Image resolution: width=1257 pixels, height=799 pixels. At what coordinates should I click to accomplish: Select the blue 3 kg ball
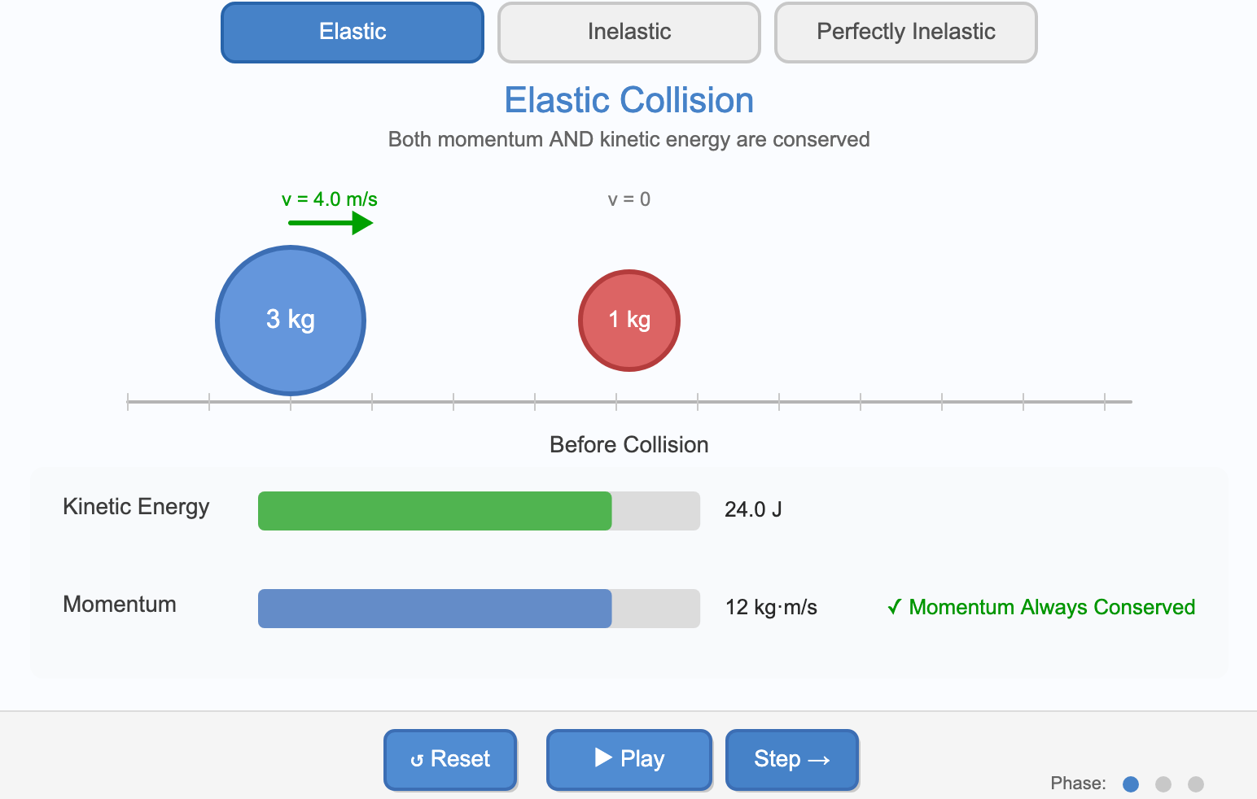click(x=290, y=320)
